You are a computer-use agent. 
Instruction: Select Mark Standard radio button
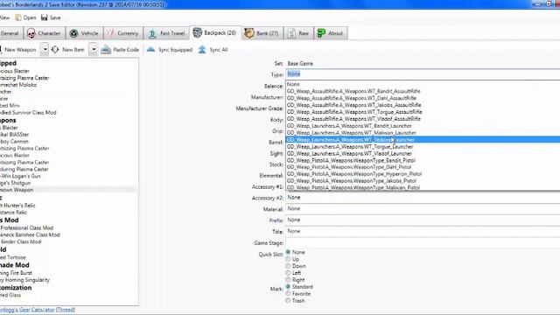[288, 287]
